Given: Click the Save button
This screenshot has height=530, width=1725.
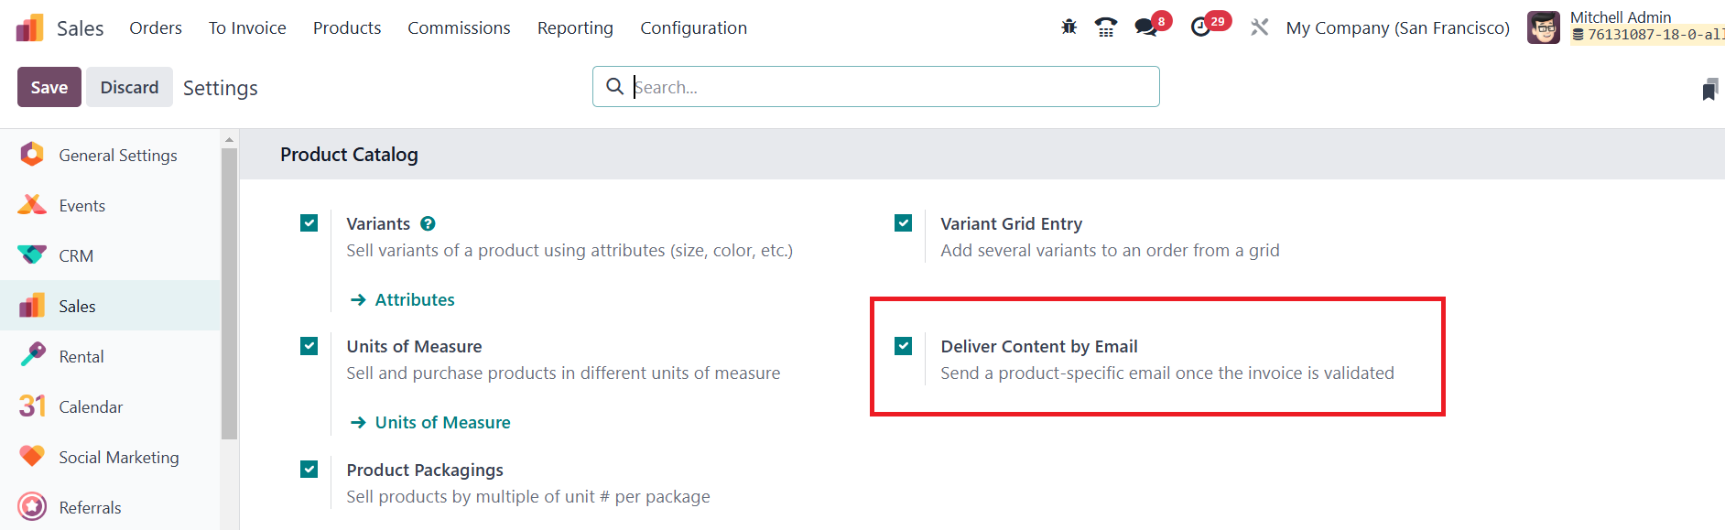Looking at the screenshot, I should pos(49,87).
